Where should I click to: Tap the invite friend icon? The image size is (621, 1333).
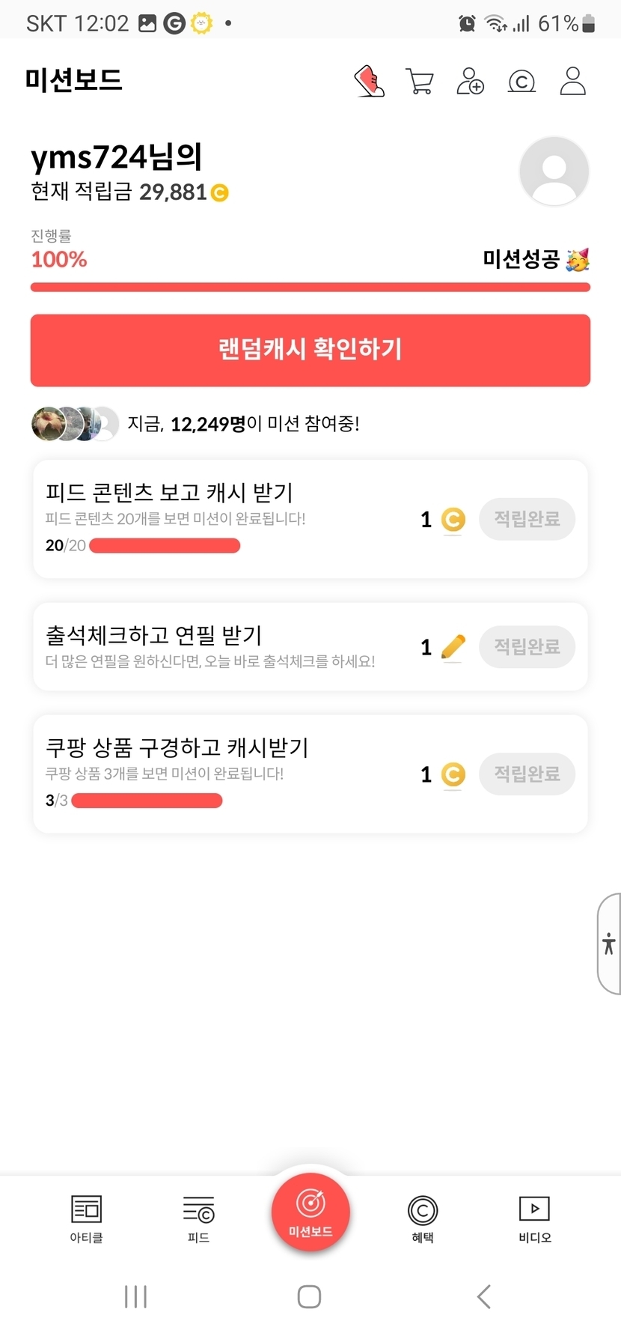point(470,81)
